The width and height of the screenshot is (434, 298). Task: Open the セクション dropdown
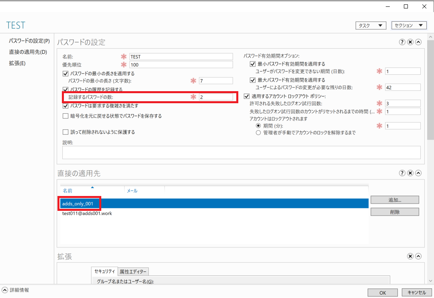click(409, 25)
